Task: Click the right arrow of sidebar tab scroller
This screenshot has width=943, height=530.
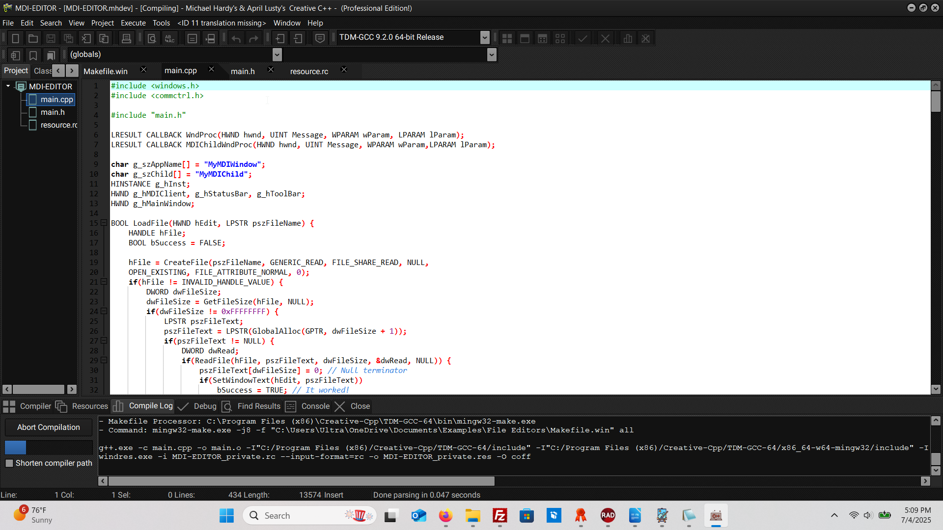Action: click(72, 71)
